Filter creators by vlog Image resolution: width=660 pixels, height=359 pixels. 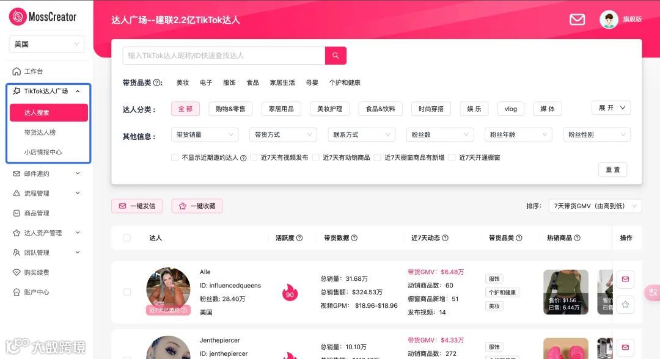tap(510, 109)
